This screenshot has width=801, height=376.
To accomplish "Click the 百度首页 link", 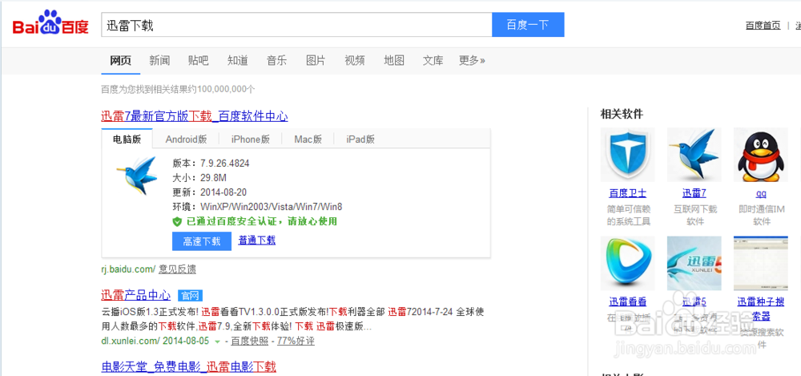I will pyautogui.click(x=763, y=26).
